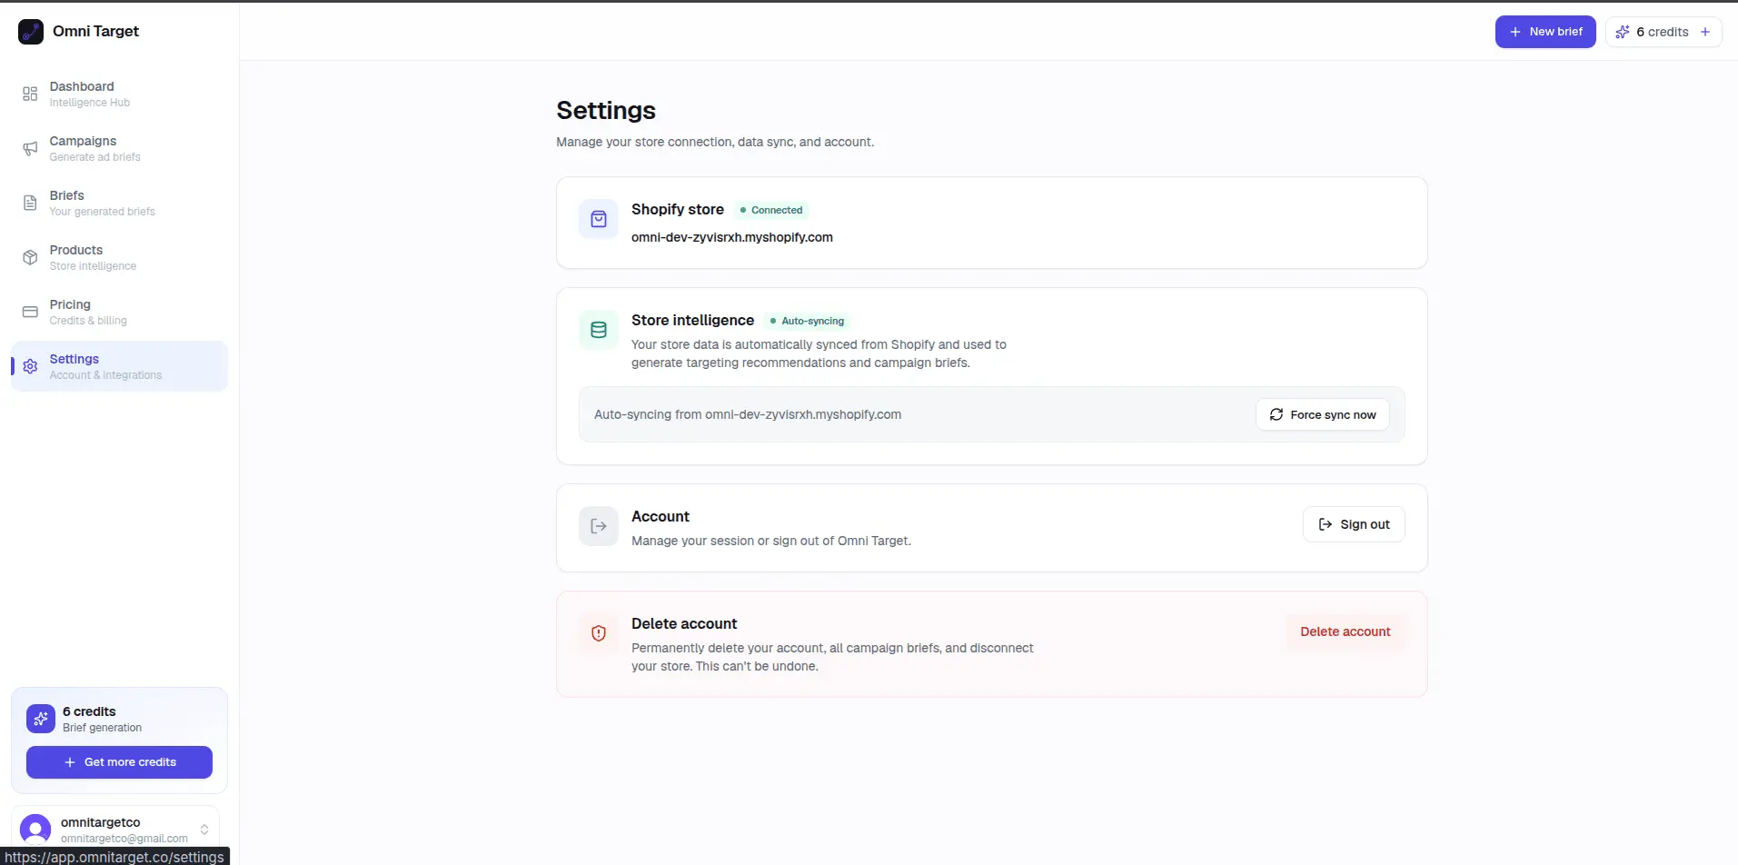Click the Campaigns megaphone icon

(x=30, y=148)
